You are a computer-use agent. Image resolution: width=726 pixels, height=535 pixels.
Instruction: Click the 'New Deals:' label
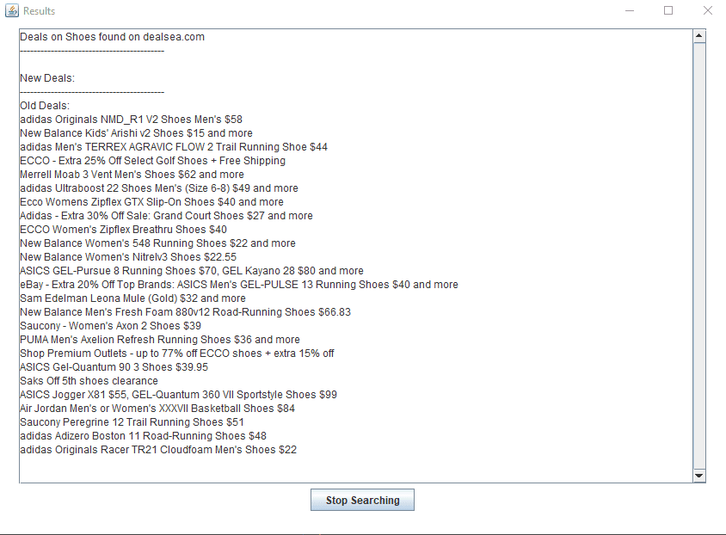coord(47,78)
